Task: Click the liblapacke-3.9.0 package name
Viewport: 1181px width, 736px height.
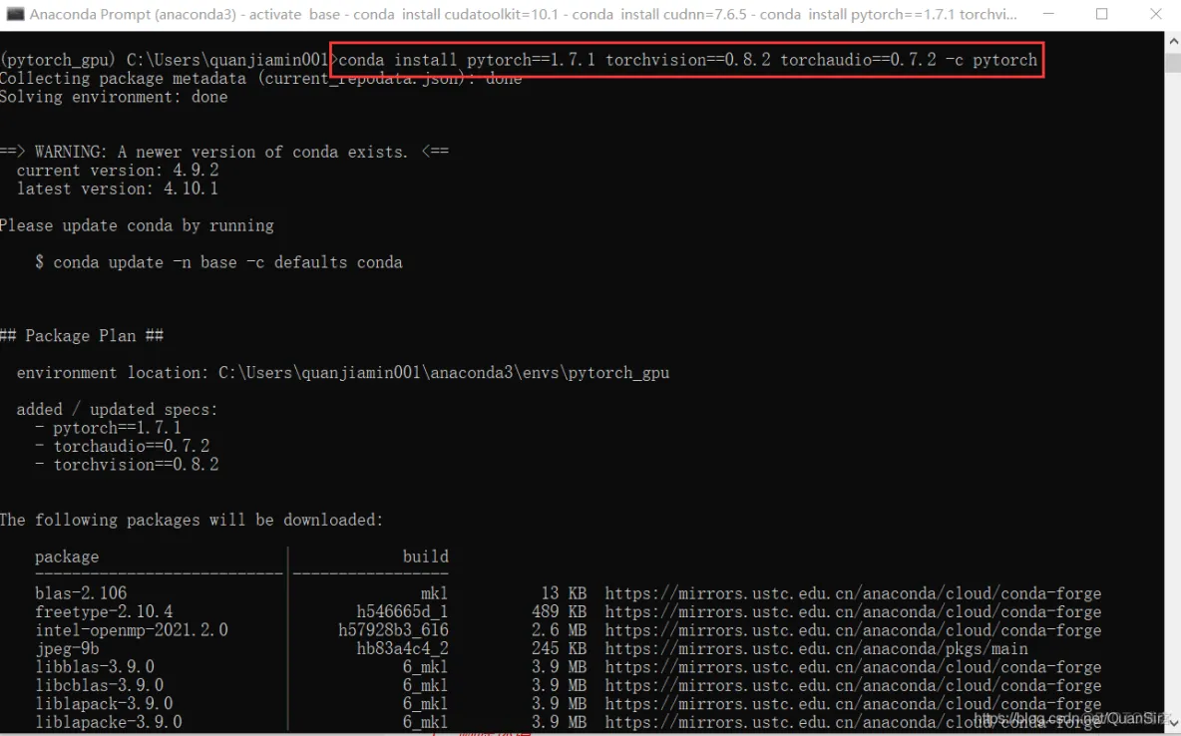Action: [109, 722]
